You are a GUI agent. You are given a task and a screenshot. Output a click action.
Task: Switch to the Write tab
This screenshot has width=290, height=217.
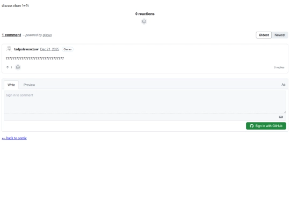click(x=11, y=85)
